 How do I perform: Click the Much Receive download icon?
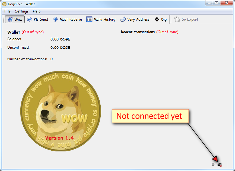[55, 19]
